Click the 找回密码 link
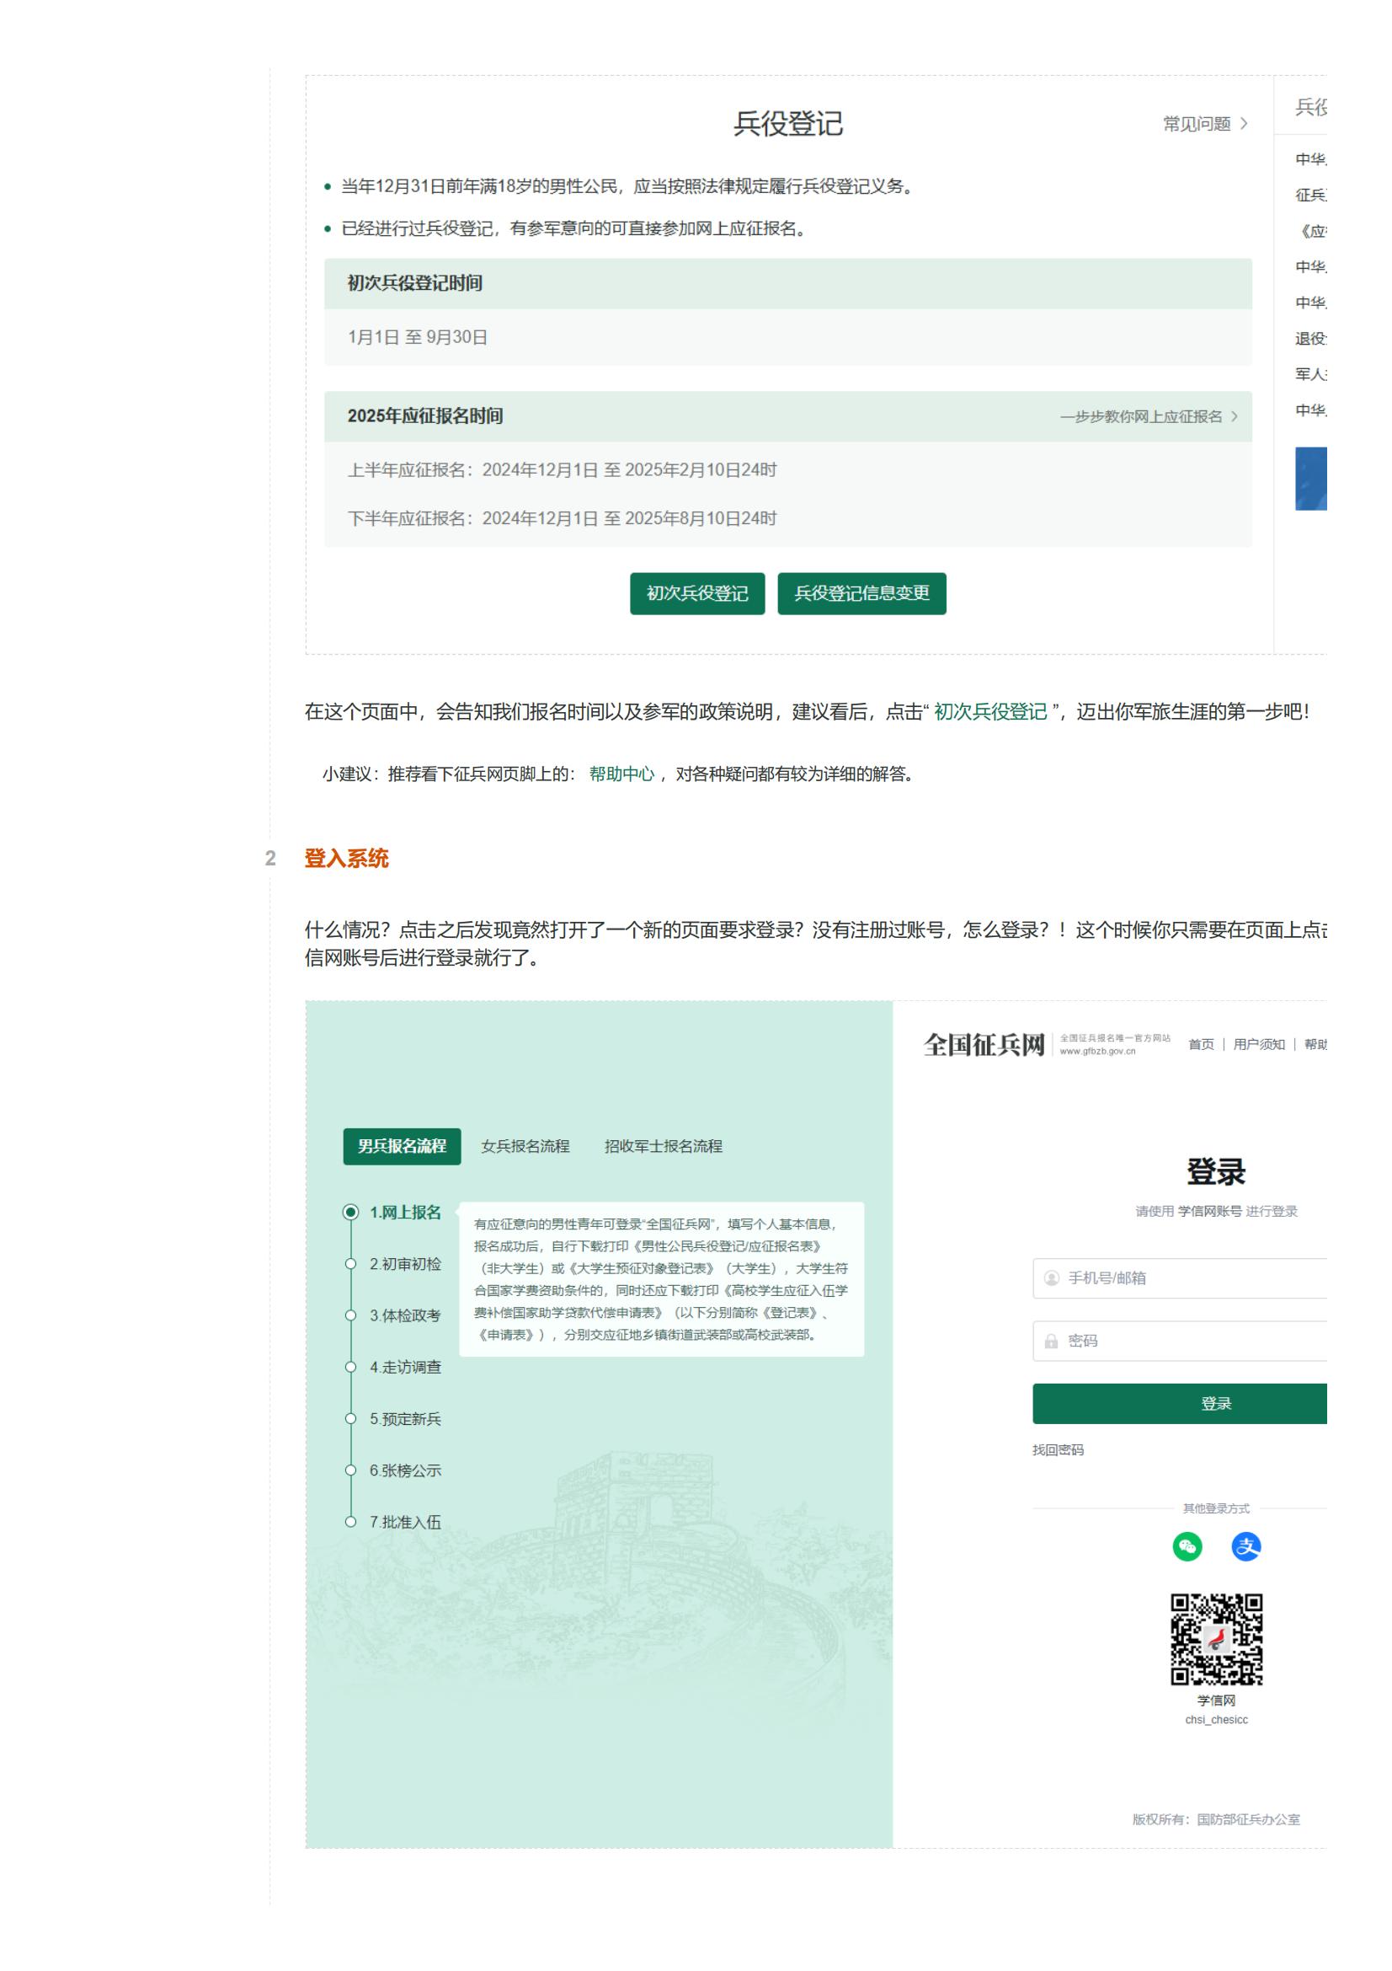Viewport: 1392px width, 1971px height. 1058,1450
